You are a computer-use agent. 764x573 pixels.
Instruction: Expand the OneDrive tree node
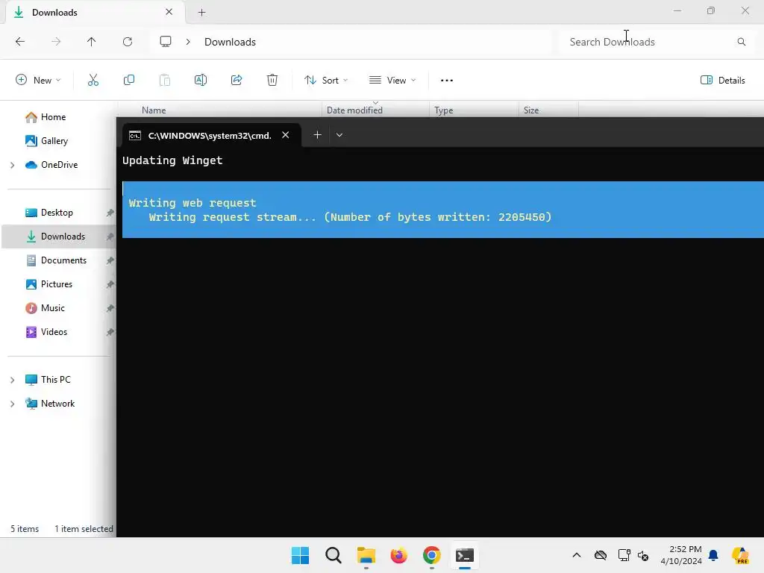click(13, 165)
